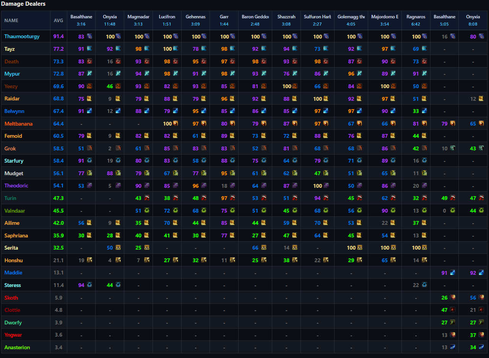Open the Garr 1:44 fight header
The height and width of the screenshot is (358, 489).
click(x=224, y=21)
